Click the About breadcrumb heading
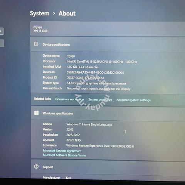 [67, 13]
